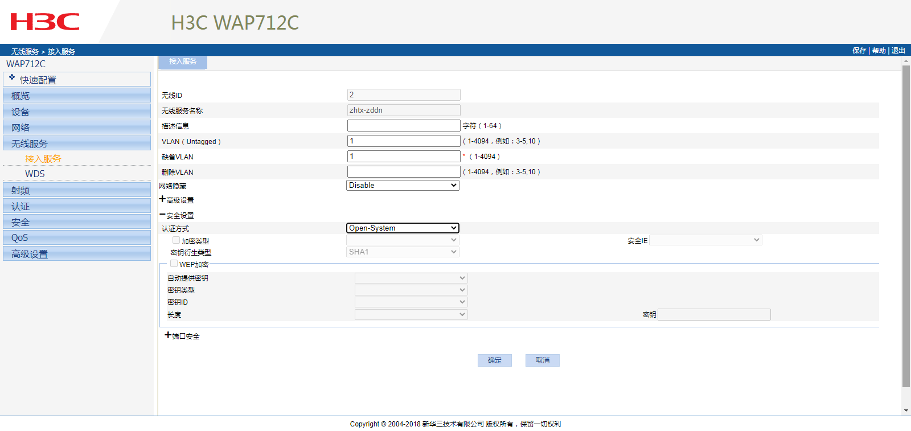911x431 pixels.
Task: Click the 退出 link
Action: coord(898,51)
